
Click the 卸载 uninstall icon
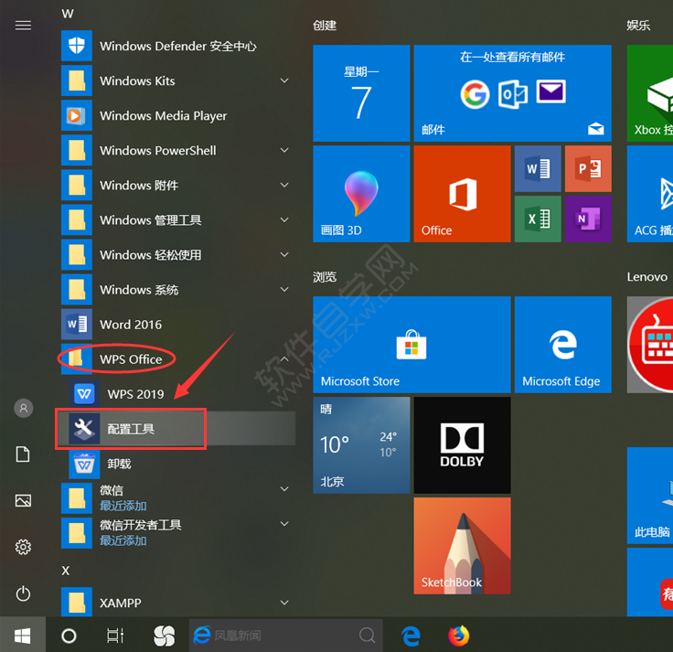(84, 464)
